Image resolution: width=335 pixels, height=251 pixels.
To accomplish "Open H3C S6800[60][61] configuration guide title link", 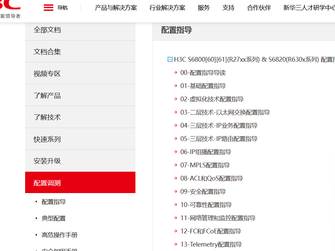I will [255, 59].
